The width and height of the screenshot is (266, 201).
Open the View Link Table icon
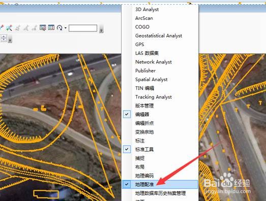(51, 27)
